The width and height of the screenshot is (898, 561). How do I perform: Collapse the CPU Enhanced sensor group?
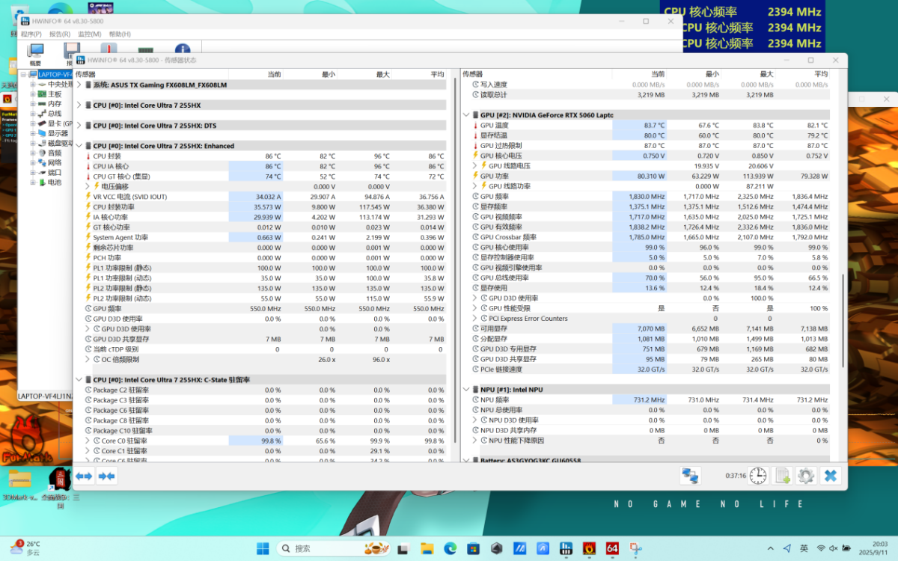click(x=79, y=147)
